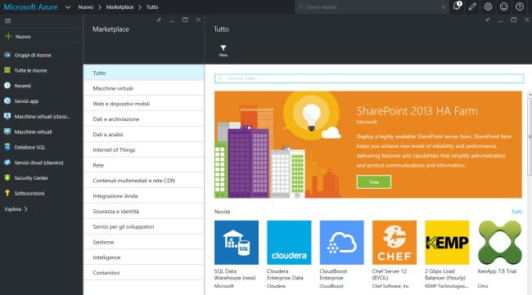Screen dimensions: 532x295
Task: Select Dati e archiviazione category
Action: (144, 118)
